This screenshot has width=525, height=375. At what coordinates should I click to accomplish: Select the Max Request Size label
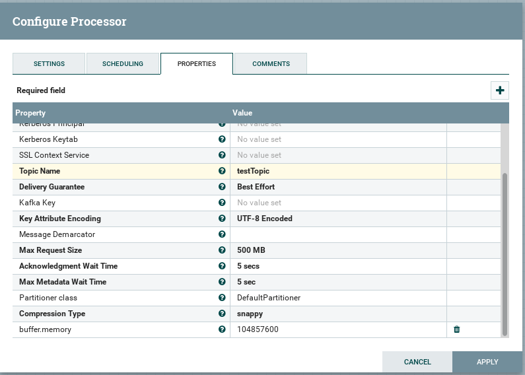coord(51,250)
